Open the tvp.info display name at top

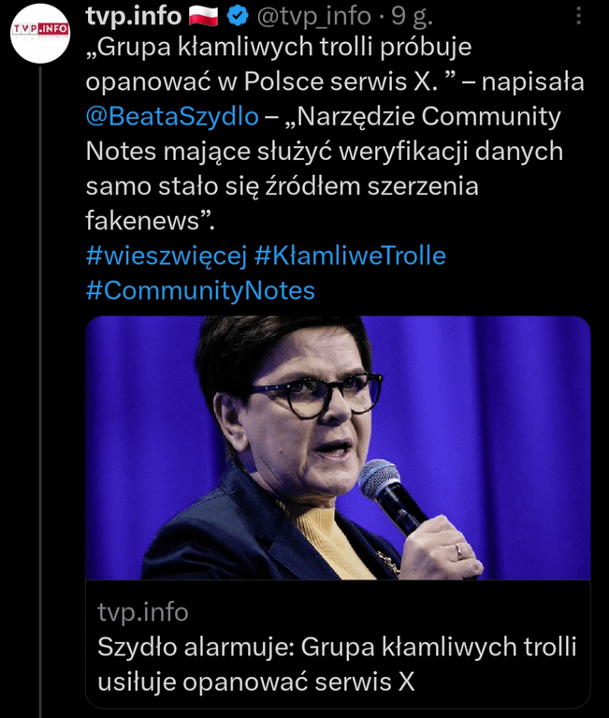(133, 16)
